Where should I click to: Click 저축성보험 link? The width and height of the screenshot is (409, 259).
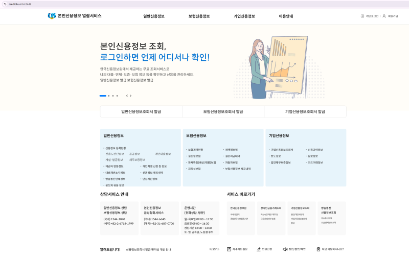click(194, 169)
